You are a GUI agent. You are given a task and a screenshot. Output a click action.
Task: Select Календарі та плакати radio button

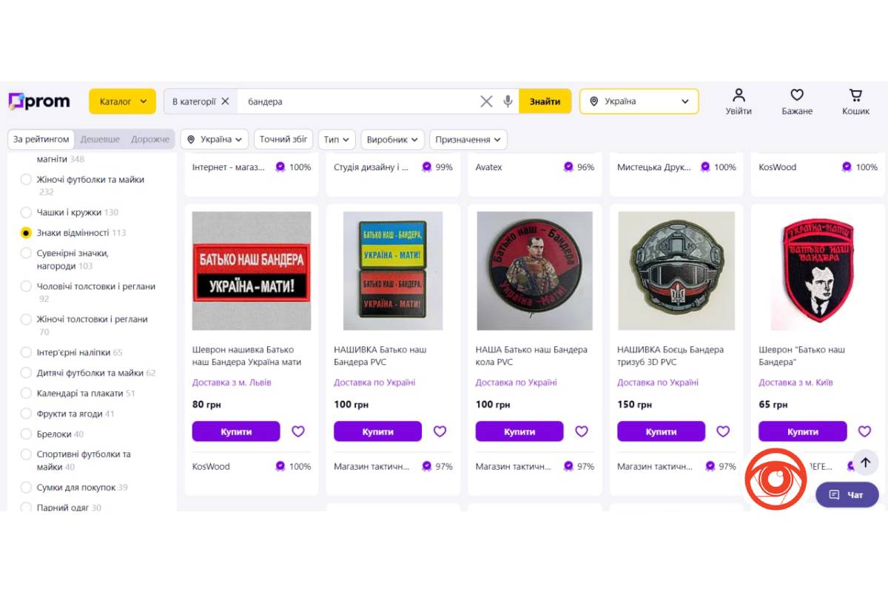point(26,394)
